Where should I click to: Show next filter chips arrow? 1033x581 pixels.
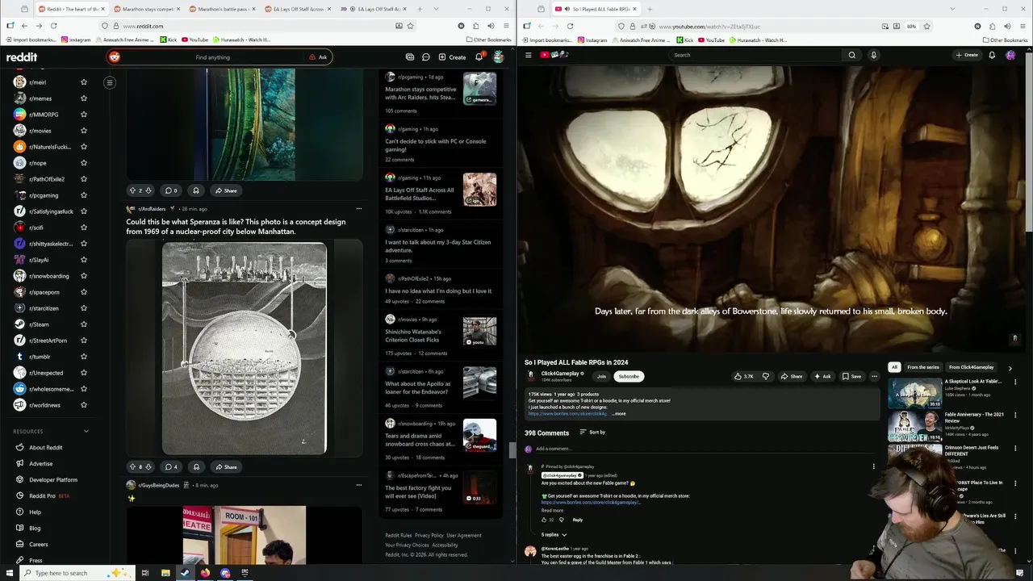point(1010,368)
